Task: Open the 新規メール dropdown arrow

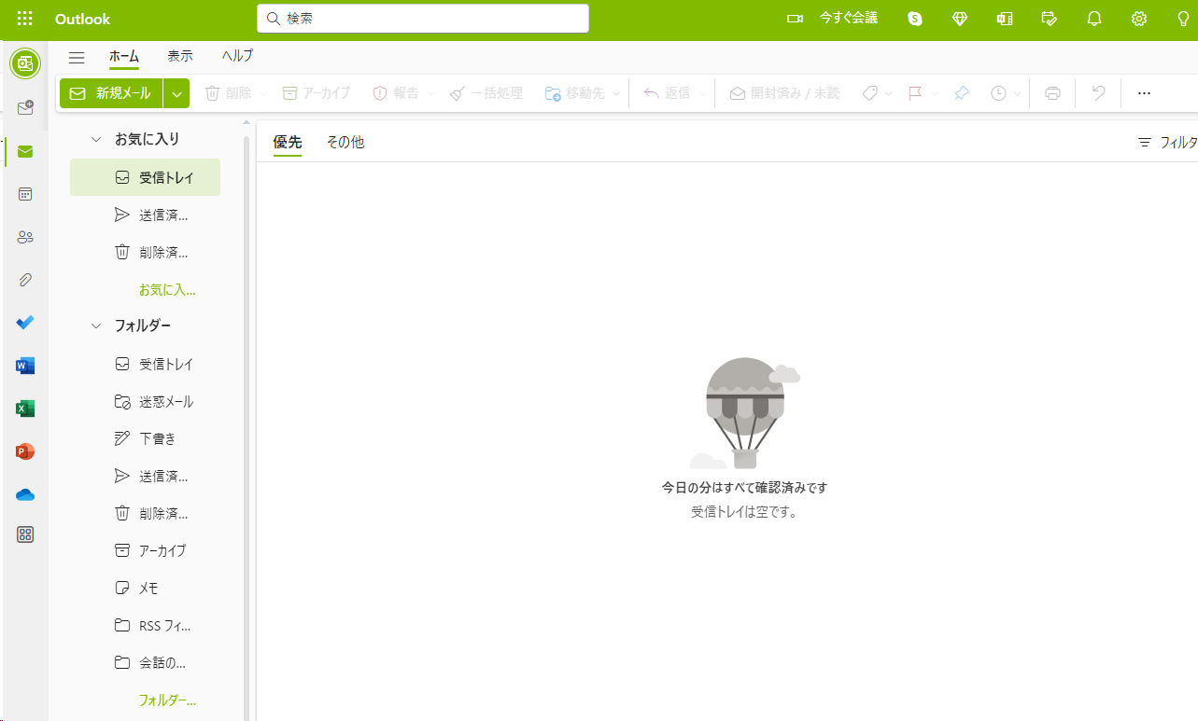Action: tap(176, 93)
